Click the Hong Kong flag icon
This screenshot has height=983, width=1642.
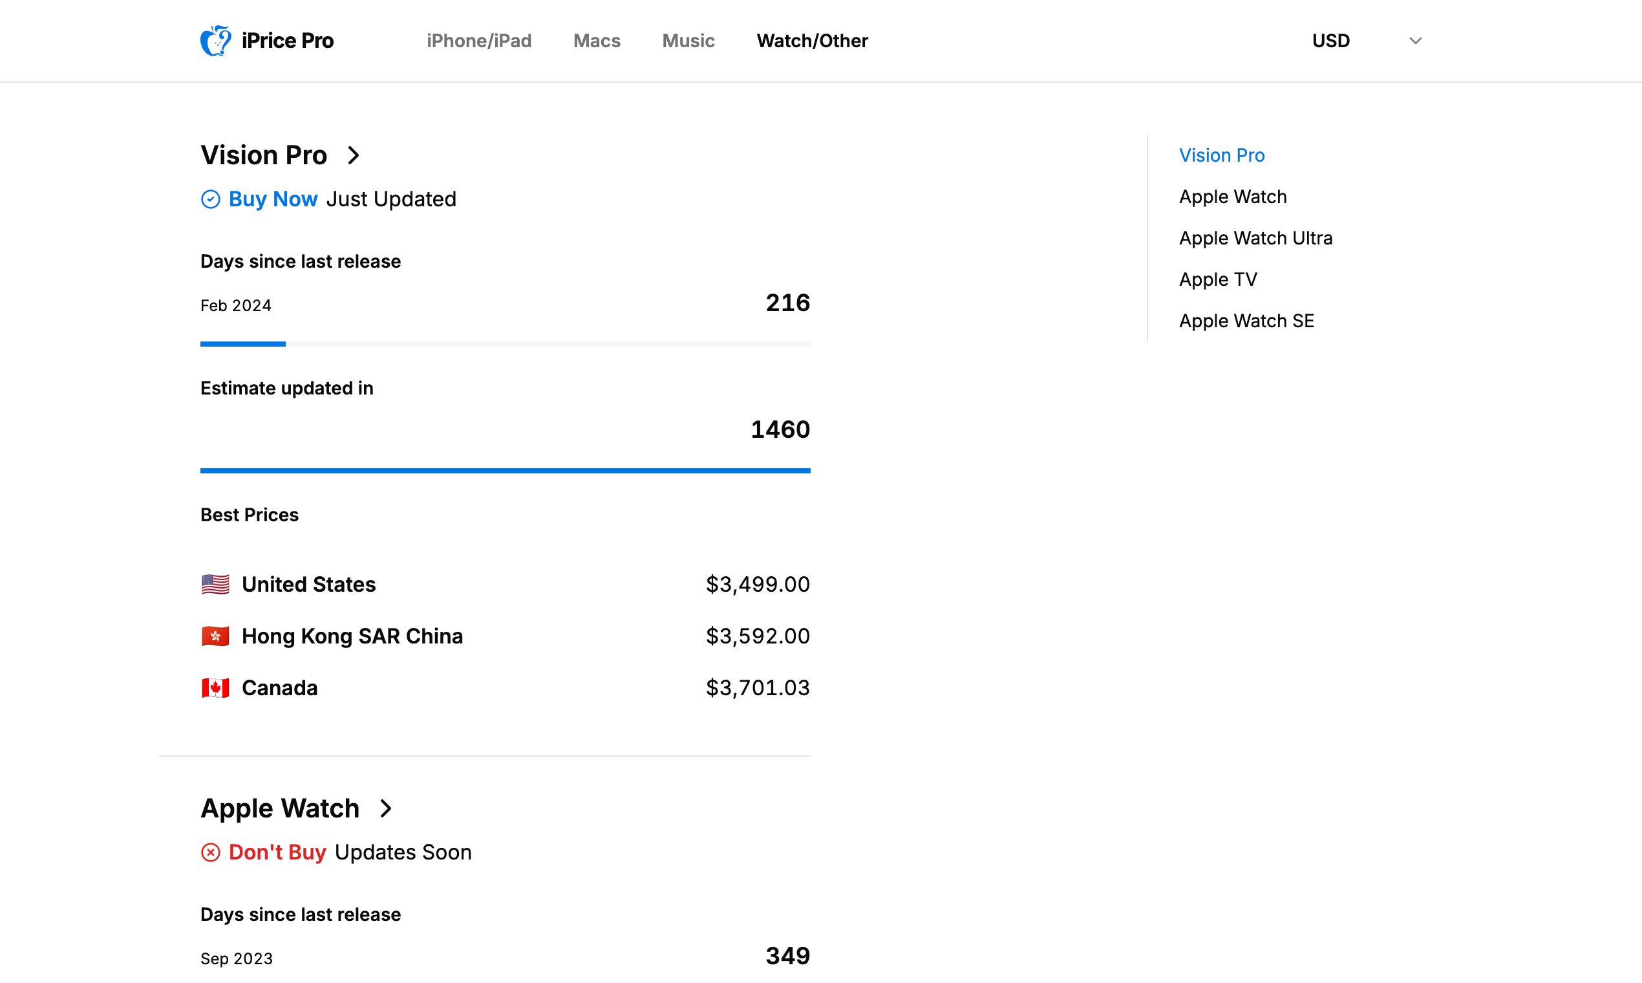coord(215,636)
